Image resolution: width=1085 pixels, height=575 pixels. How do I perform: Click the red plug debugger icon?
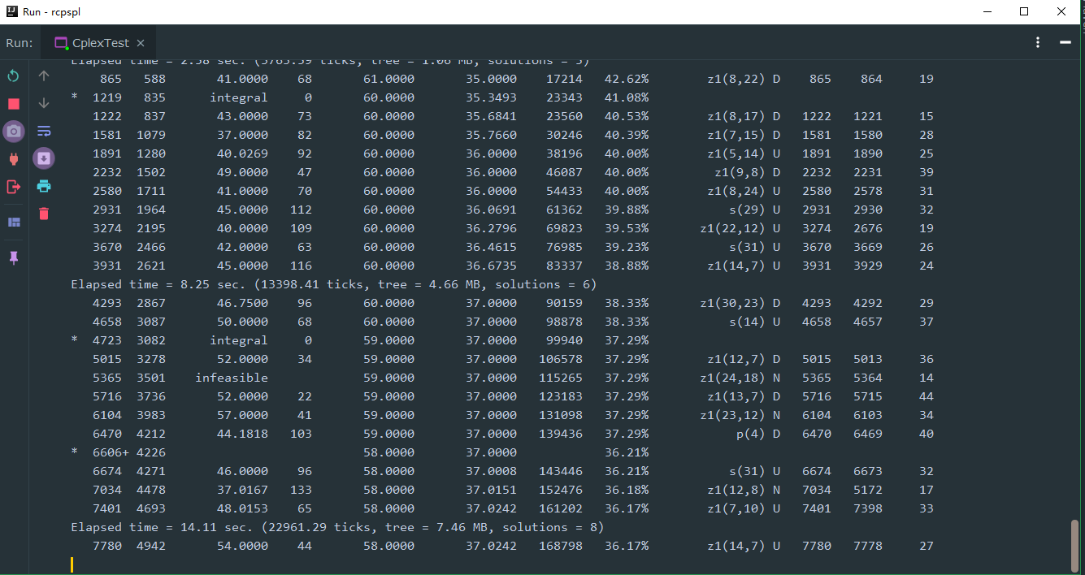click(13, 159)
